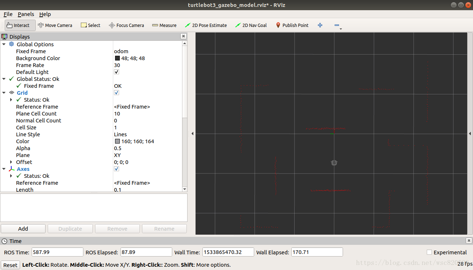The height and width of the screenshot is (270, 473).
Task: Click the Displays panel monitor icon
Action: 4,36
